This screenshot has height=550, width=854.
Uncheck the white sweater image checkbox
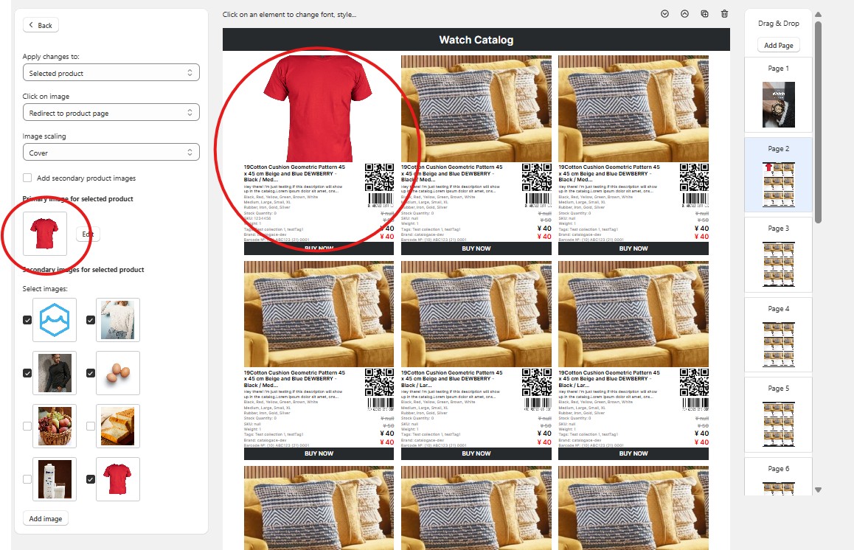(x=91, y=320)
